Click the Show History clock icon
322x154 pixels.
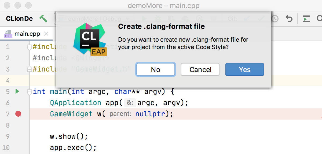pyautogui.click(x=275, y=19)
